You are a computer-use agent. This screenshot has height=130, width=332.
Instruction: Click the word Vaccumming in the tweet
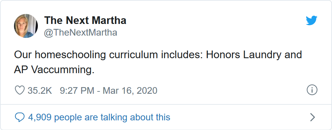point(63,70)
